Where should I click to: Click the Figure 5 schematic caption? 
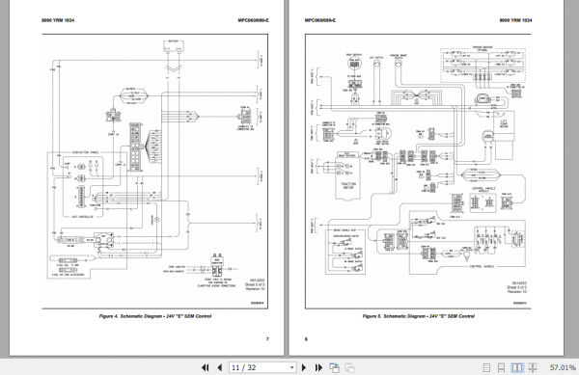pos(419,316)
